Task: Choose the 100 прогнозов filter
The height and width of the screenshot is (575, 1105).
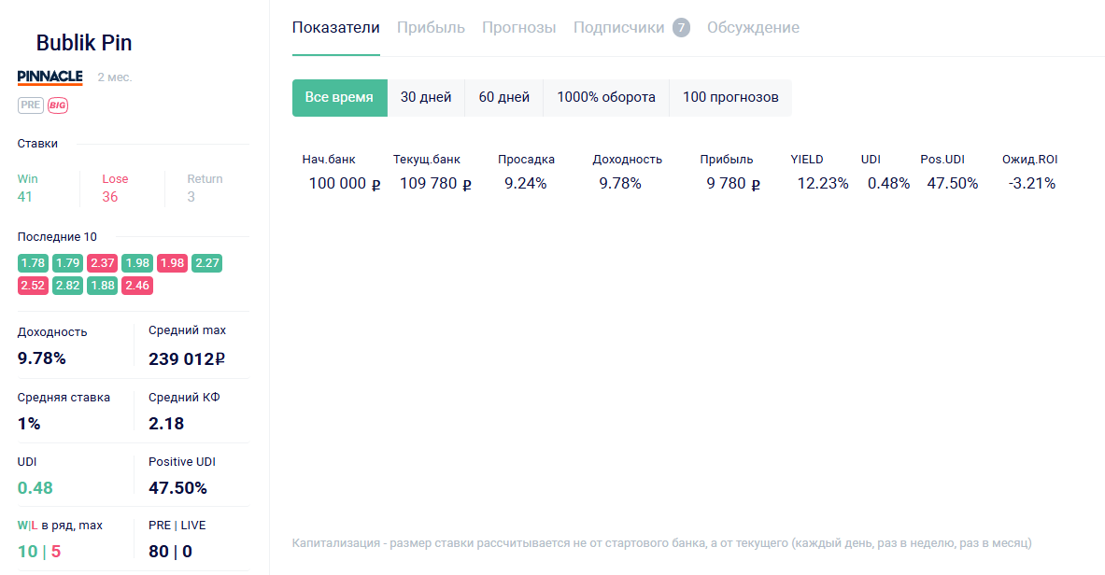Action: tap(730, 97)
